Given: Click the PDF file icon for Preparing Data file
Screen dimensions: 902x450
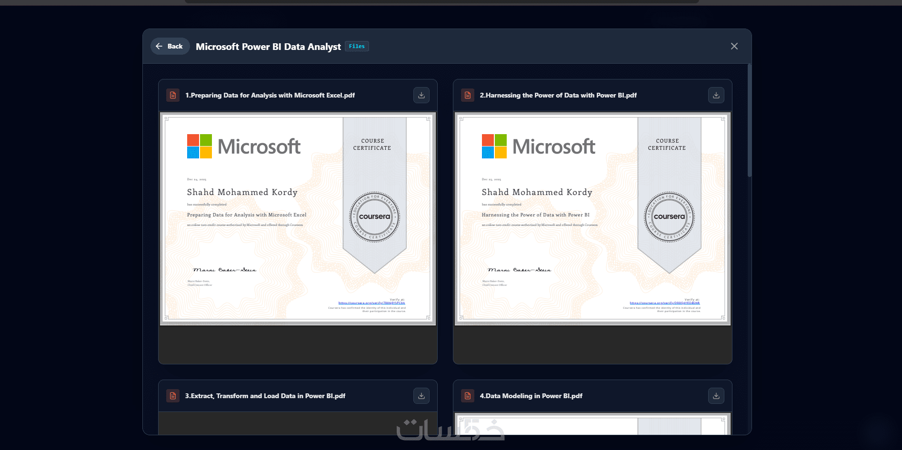Looking at the screenshot, I should 173,95.
